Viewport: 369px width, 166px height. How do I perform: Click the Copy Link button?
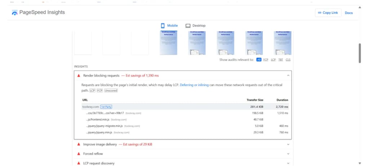point(328,13)
